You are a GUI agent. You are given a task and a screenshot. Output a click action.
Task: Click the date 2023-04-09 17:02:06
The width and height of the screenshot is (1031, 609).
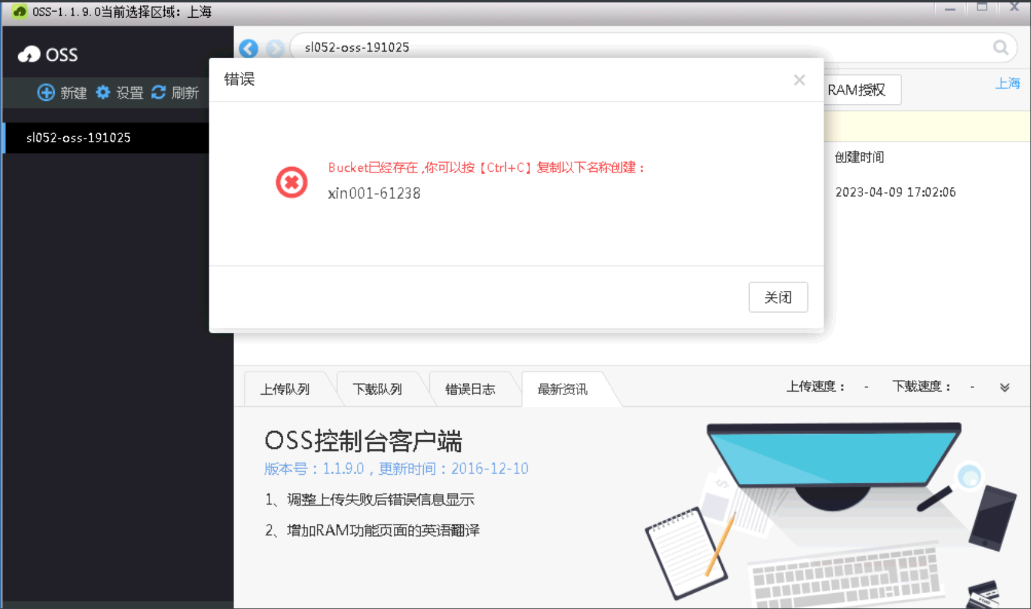895,192
